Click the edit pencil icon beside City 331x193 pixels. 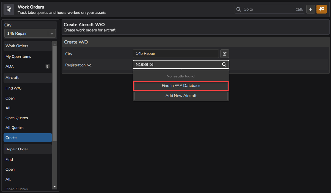[x=225, y=54]
